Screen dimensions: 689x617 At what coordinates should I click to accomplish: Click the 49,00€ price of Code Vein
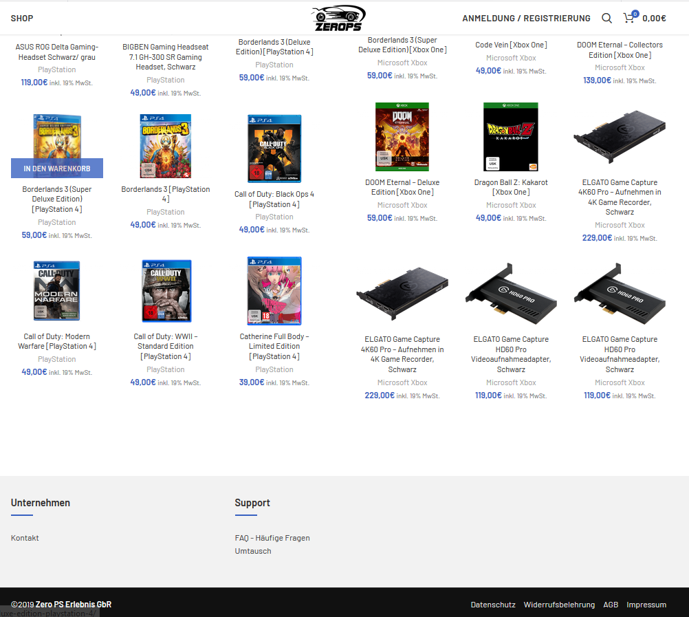pos(488,71)
